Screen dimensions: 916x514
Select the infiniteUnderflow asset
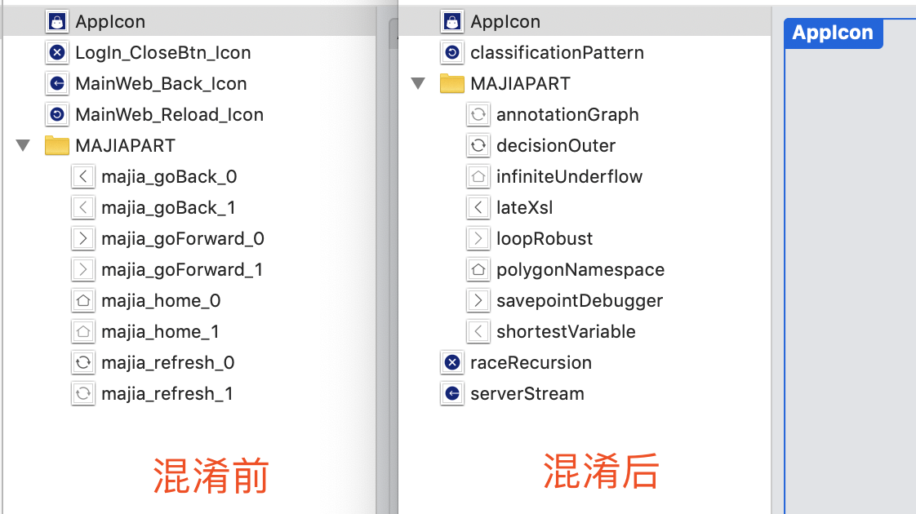click(569, 177)
